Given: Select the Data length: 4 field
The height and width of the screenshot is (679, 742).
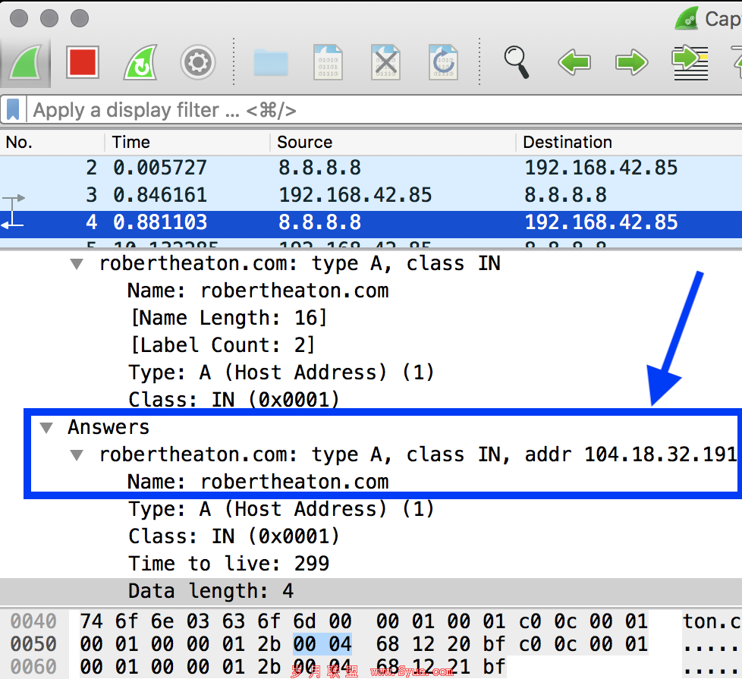Looking at the screenshot, I should tap(211, 591).
